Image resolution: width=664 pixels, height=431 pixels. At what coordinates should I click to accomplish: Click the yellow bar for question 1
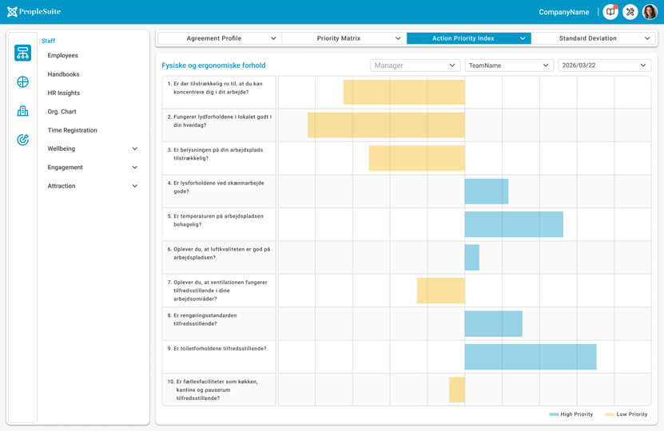click(x=404, y=92)
